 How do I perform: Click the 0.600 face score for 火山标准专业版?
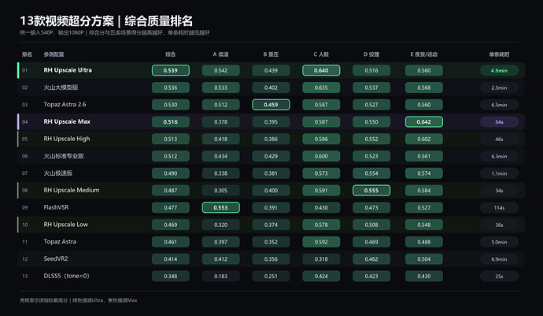click(321, 156)
